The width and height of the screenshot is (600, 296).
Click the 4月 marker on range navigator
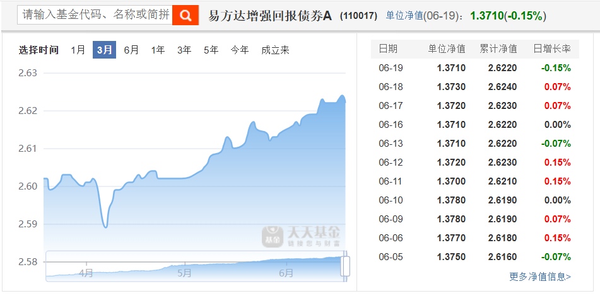86,273
